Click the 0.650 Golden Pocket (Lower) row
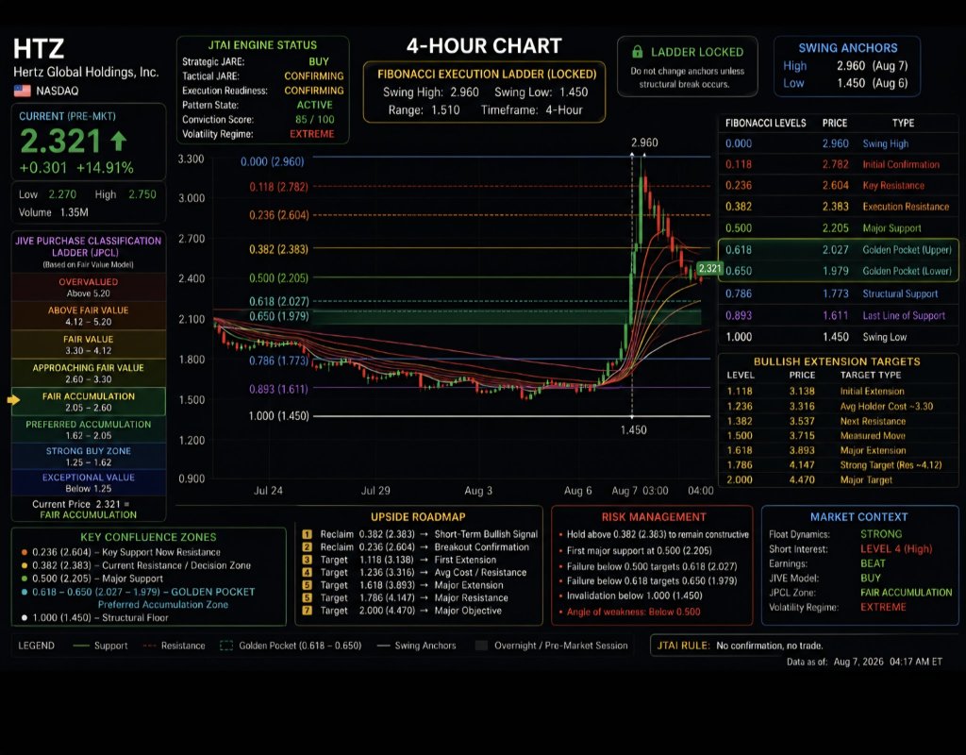 tap(839, 271)
